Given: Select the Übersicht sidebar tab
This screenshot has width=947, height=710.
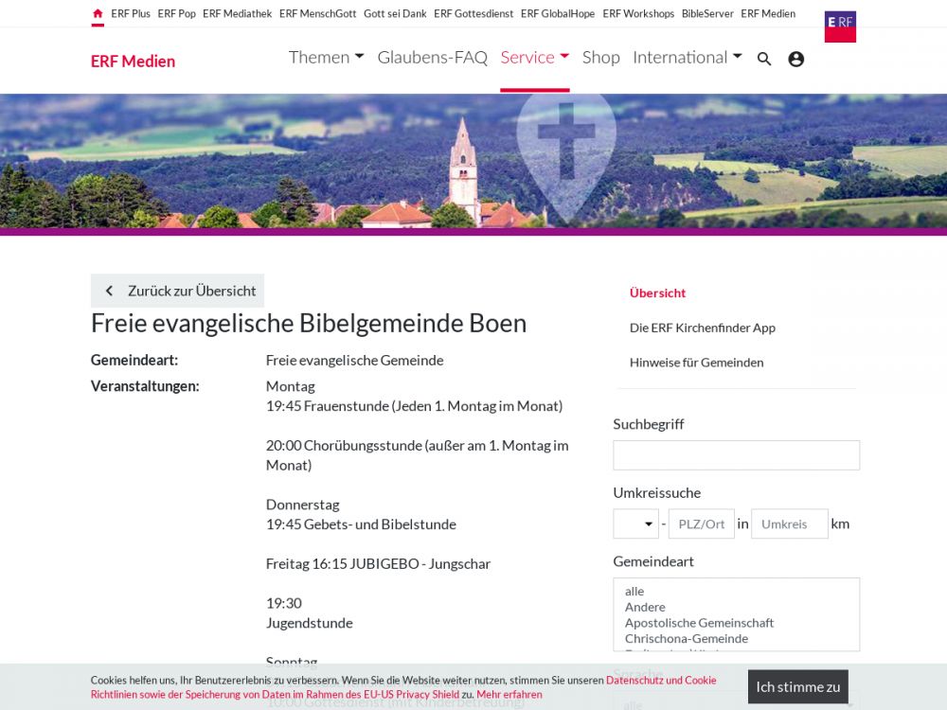Looking at the screenshot, I should pyautogui.click(x=657, y=293).
